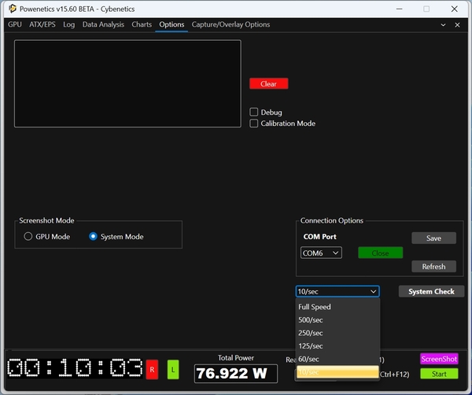
Task: Click the magenta ScreenShot button
Action: pyautogui.click(x=439, y=359)
